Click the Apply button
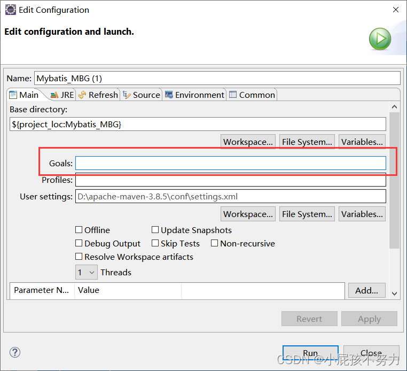Image resolution: width=407 pixels, height=371 pixels. point(369,319)
